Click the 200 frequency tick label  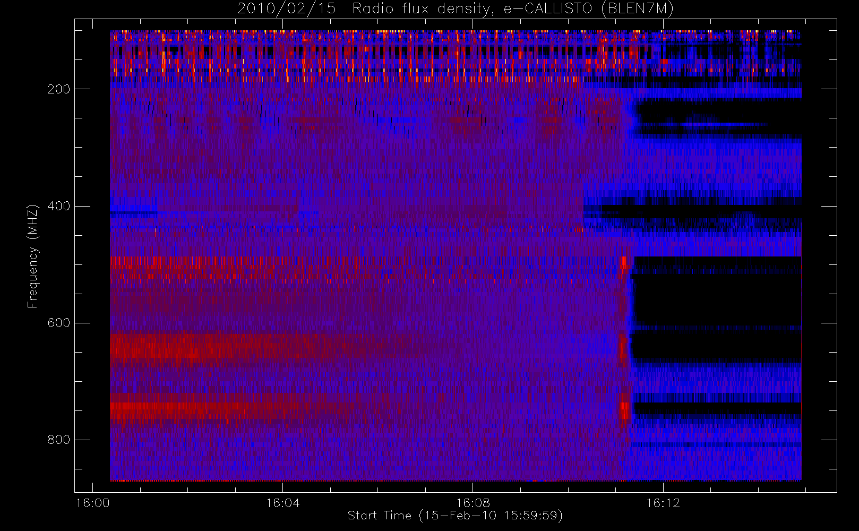pos(58,89)
